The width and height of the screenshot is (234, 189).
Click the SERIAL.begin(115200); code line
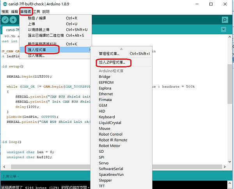(29, 76)
